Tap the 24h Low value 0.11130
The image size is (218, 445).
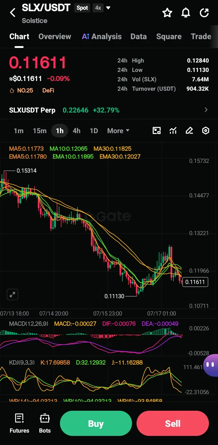tap(198, 70)
